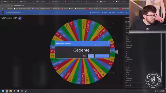Open File Explorer from the taskbar
This screenshot has width=166, height=93.
[x=10, y=91]
